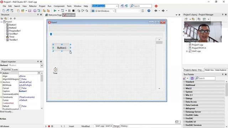Click the Forward navigation arrow icon

coord(163,11)
